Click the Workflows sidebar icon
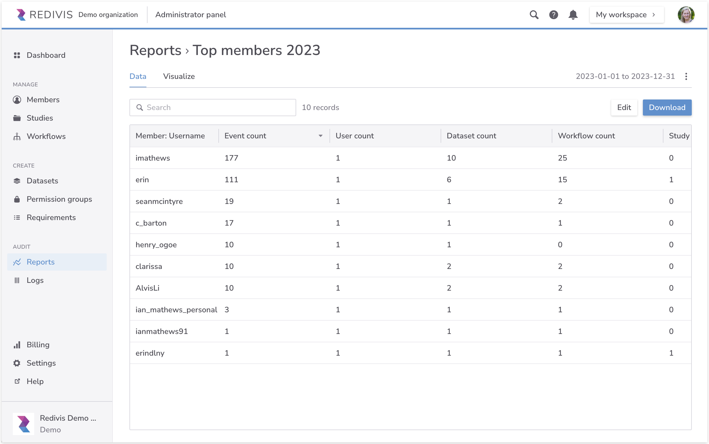This screenshot has width=709, height=444. tap(17, 136)
